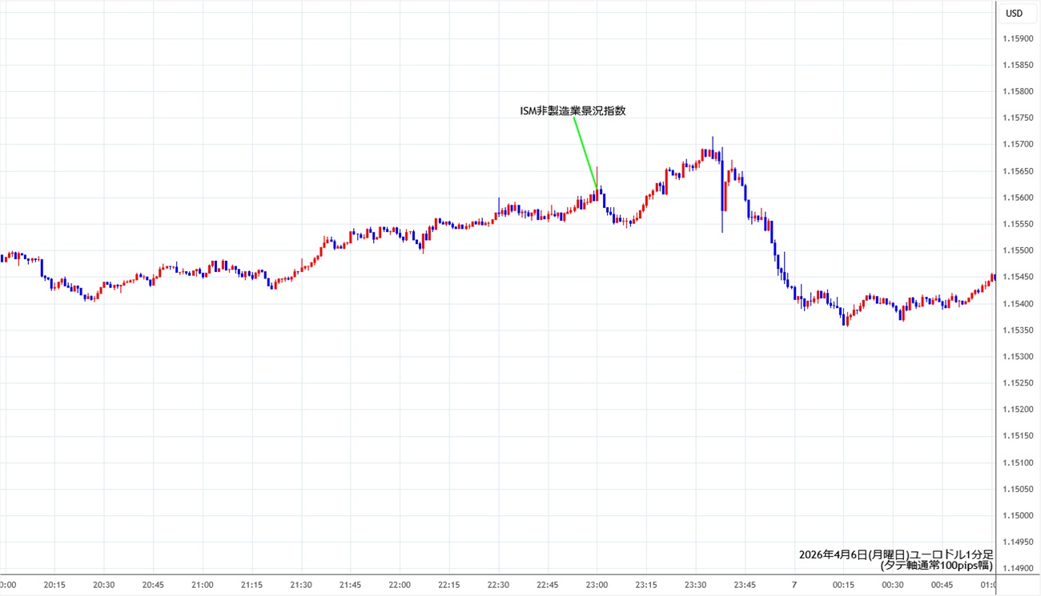Screen dimensions: 1041x596
Task: Click the 23:00 time axis label
Action: point(597,585)
